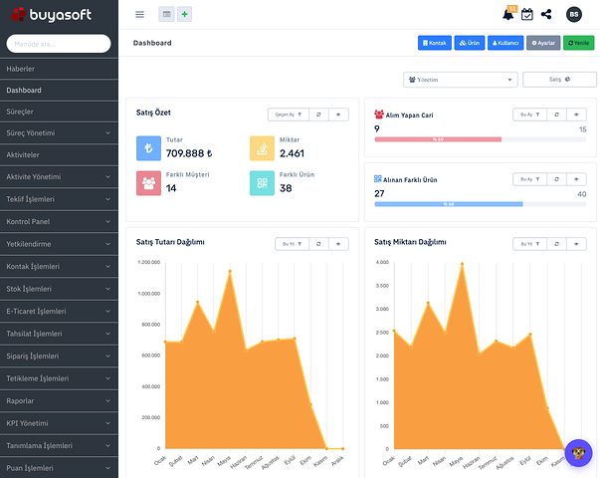Click the red Farklı Müşteri icon
600x478 pixels.
(148, 183)
